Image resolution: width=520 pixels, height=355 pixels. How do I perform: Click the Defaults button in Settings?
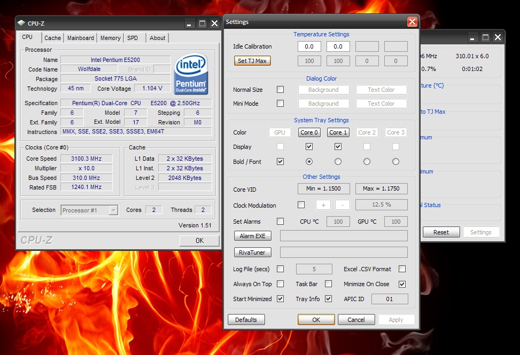246,320
